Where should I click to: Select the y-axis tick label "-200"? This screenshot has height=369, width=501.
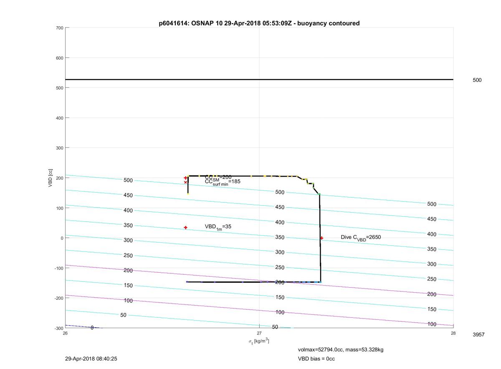pos(58,298)
